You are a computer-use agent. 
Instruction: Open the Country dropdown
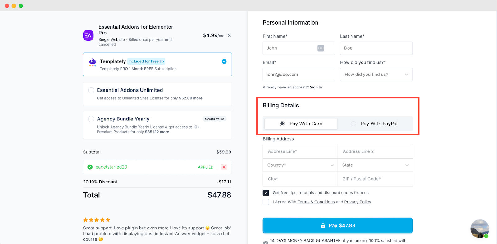click(x=299, y=165)
